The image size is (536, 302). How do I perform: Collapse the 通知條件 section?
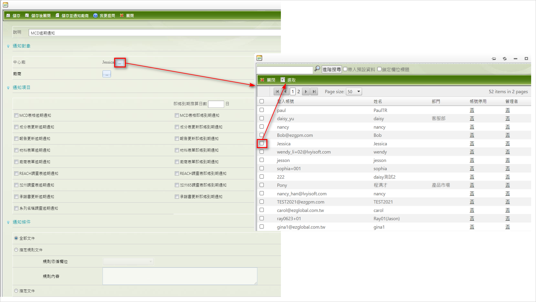[x=8, y=222]
